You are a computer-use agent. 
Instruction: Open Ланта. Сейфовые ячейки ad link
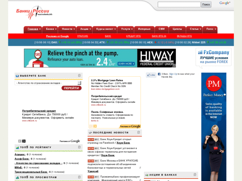pyautogui.click(x=107, y=112)
